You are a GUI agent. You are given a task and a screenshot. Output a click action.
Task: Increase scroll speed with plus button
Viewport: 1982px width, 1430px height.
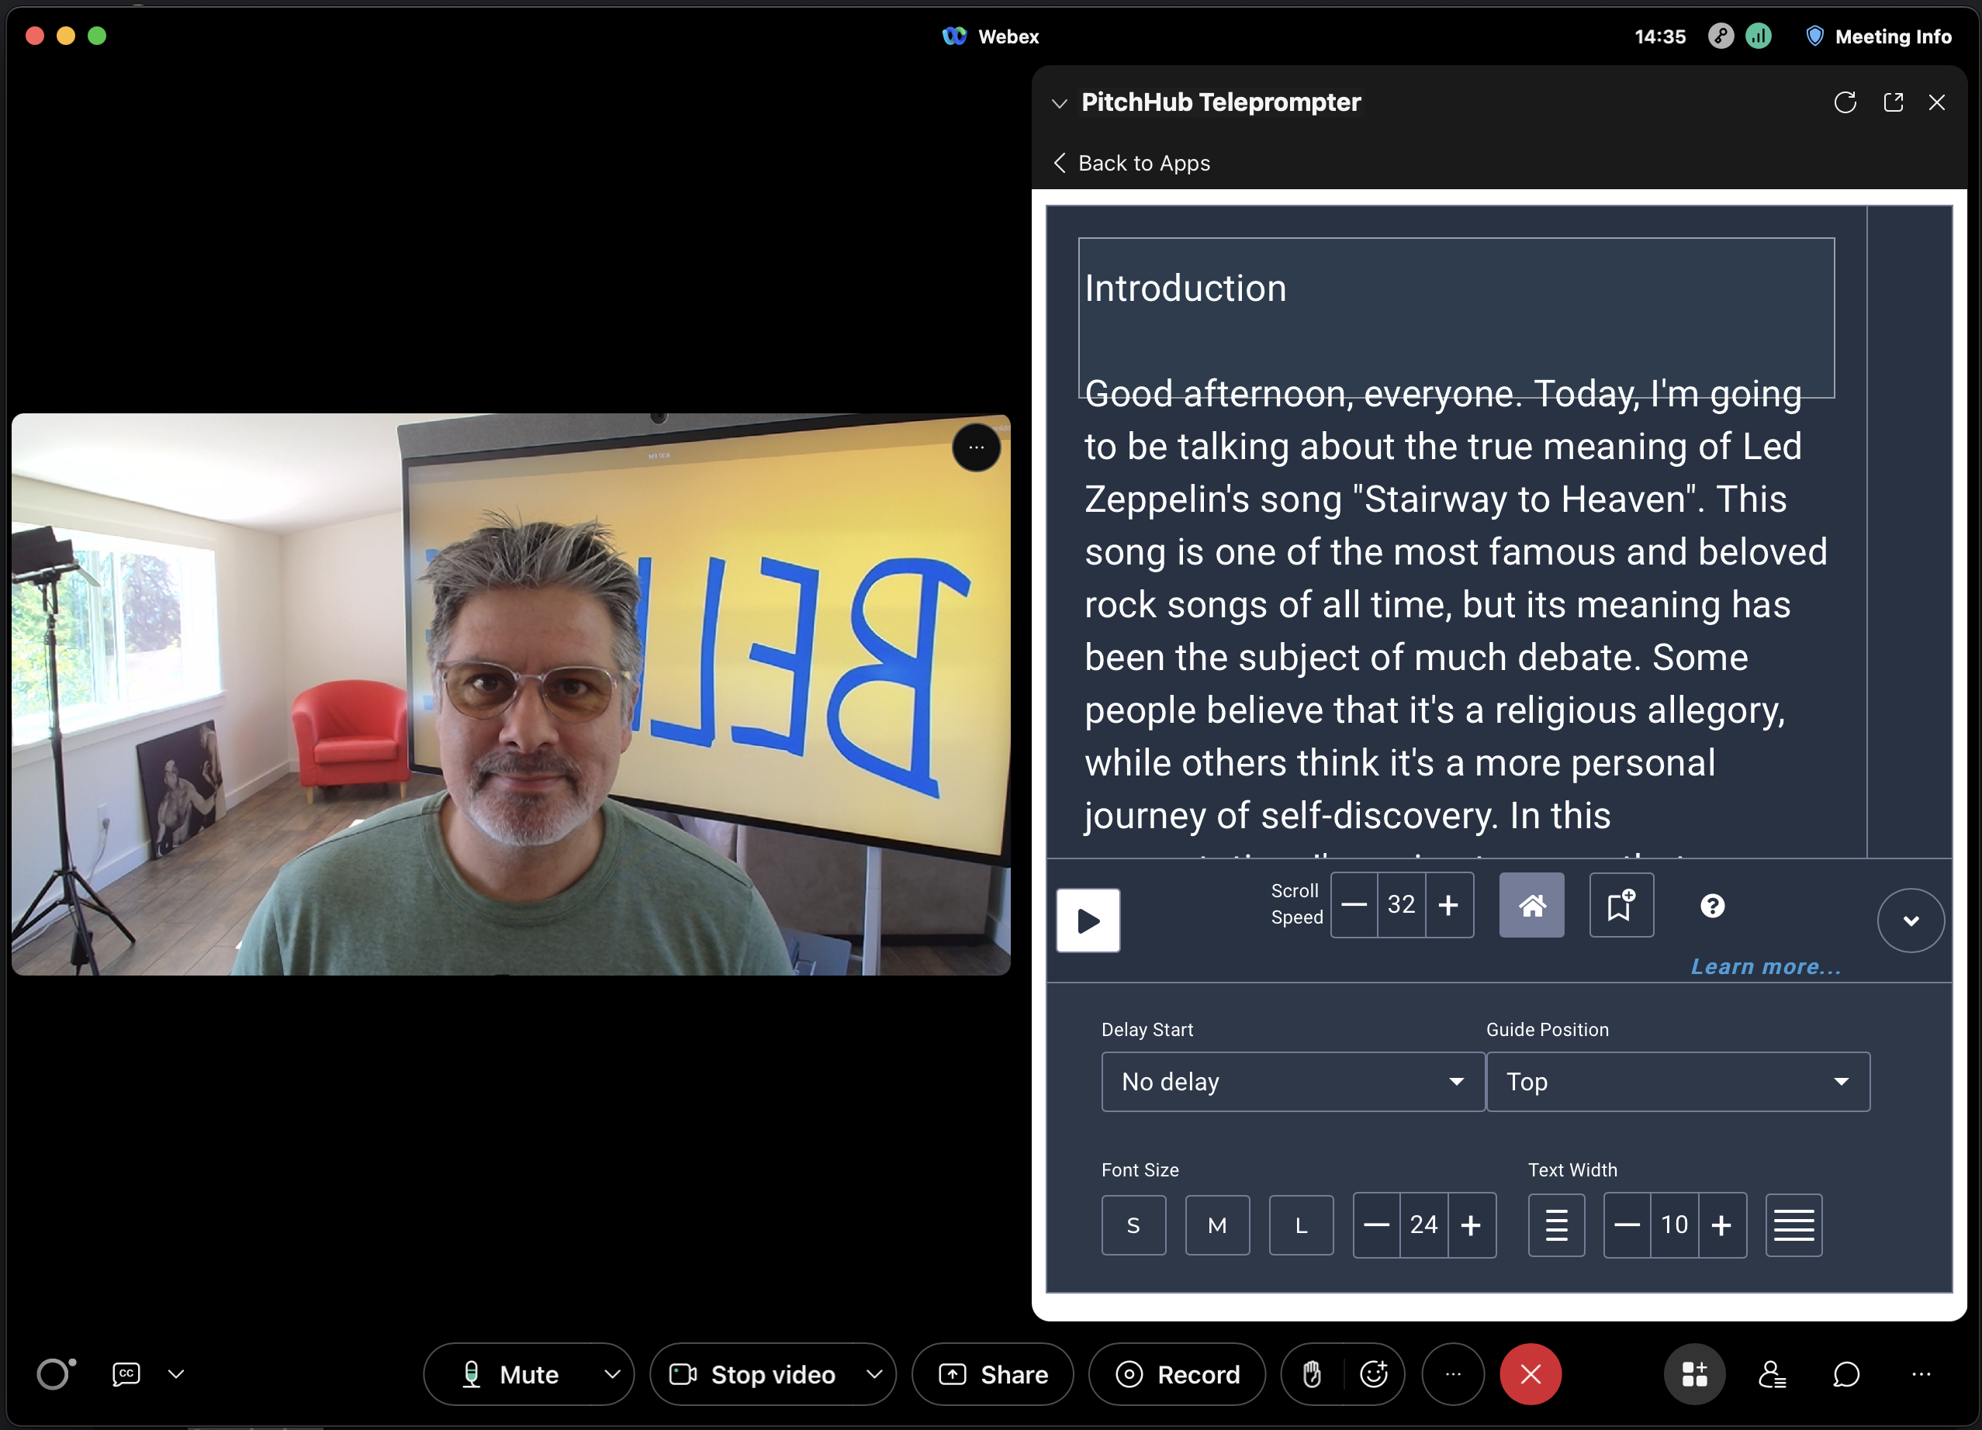pyautogui.click(x=1448, y=904)
